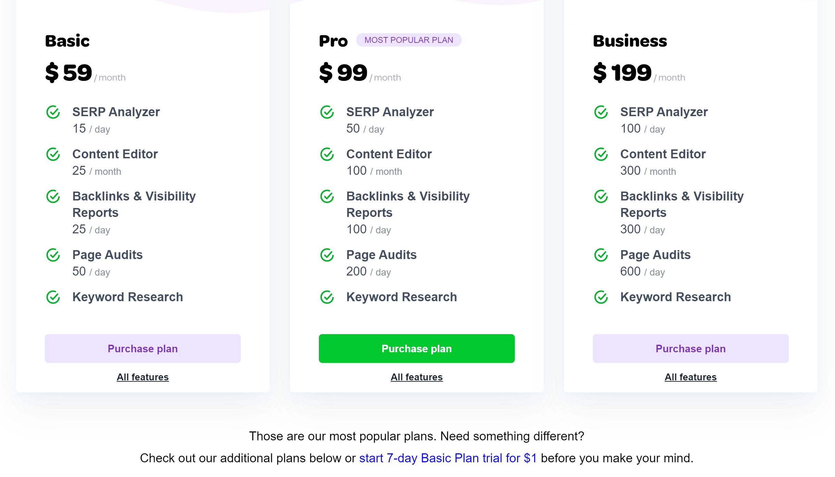Purchase the Basic plan
This screenshot has height=477, width=835.
pyautogui.click(x=142, y=348)
